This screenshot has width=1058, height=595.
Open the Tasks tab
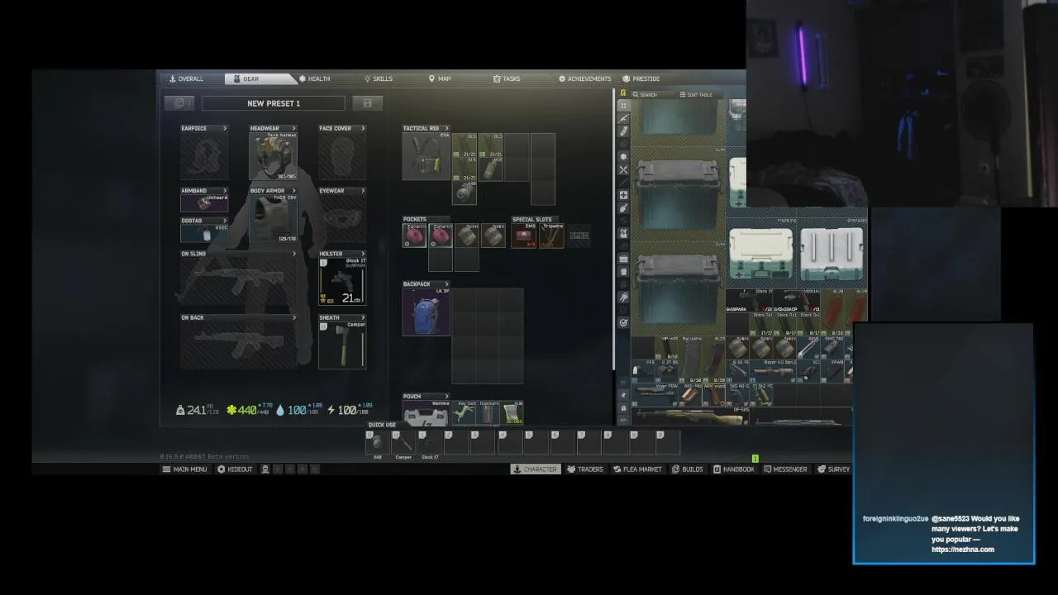pos(507,79)
